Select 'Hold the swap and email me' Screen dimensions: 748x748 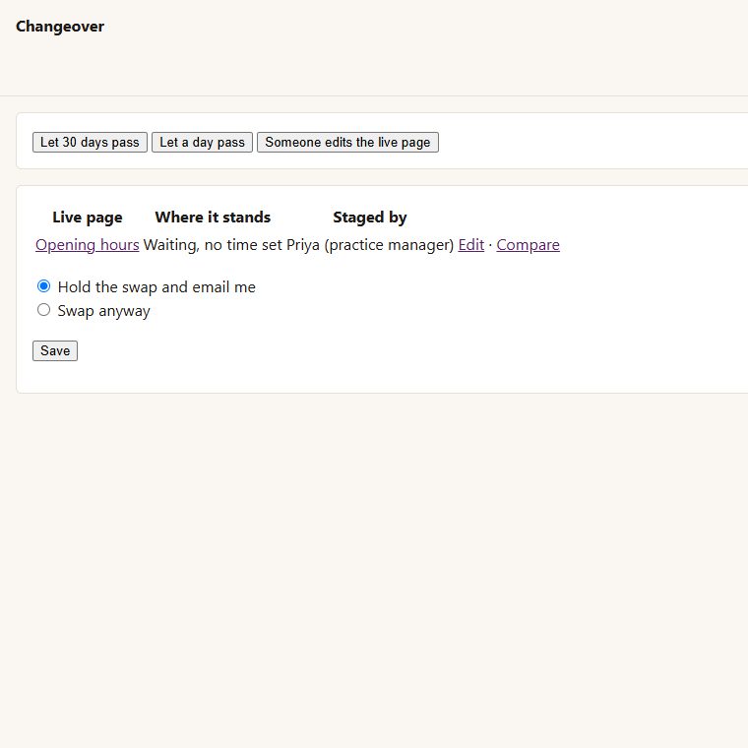pos(44,286)
